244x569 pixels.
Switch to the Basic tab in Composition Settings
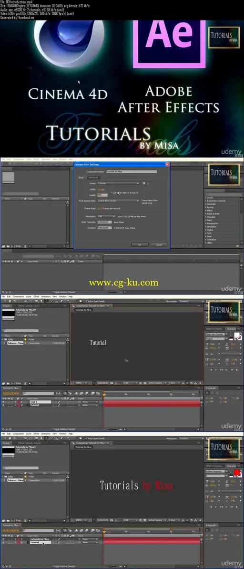pos(81,178)
